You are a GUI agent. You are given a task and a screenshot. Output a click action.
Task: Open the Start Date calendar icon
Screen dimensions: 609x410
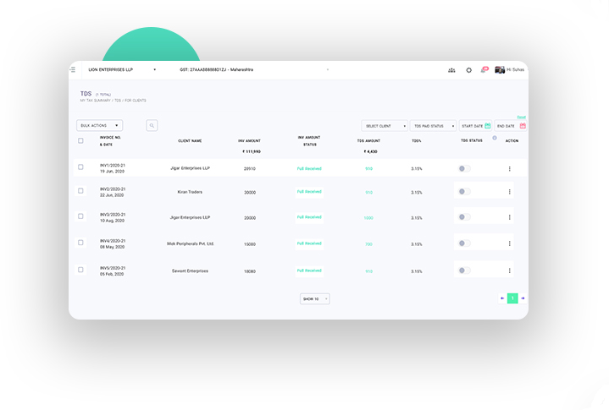(x=488, y=126)
